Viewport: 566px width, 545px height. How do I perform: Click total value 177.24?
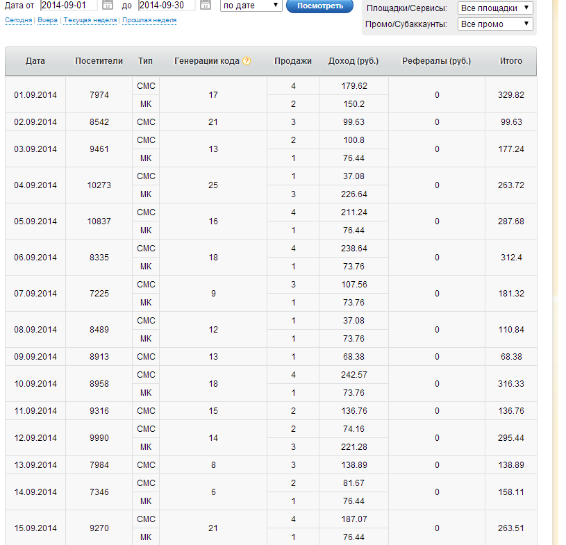tap(511, 149)
